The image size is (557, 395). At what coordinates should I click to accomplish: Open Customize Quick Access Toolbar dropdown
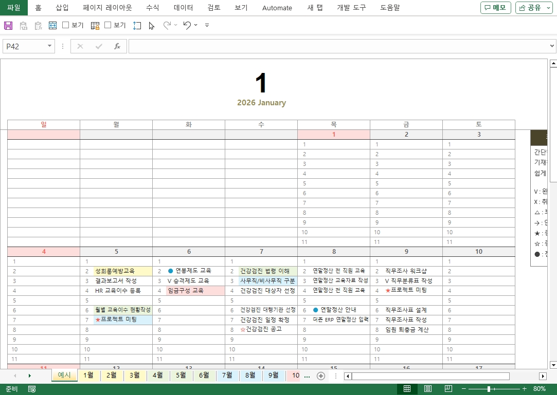[207, 25]
